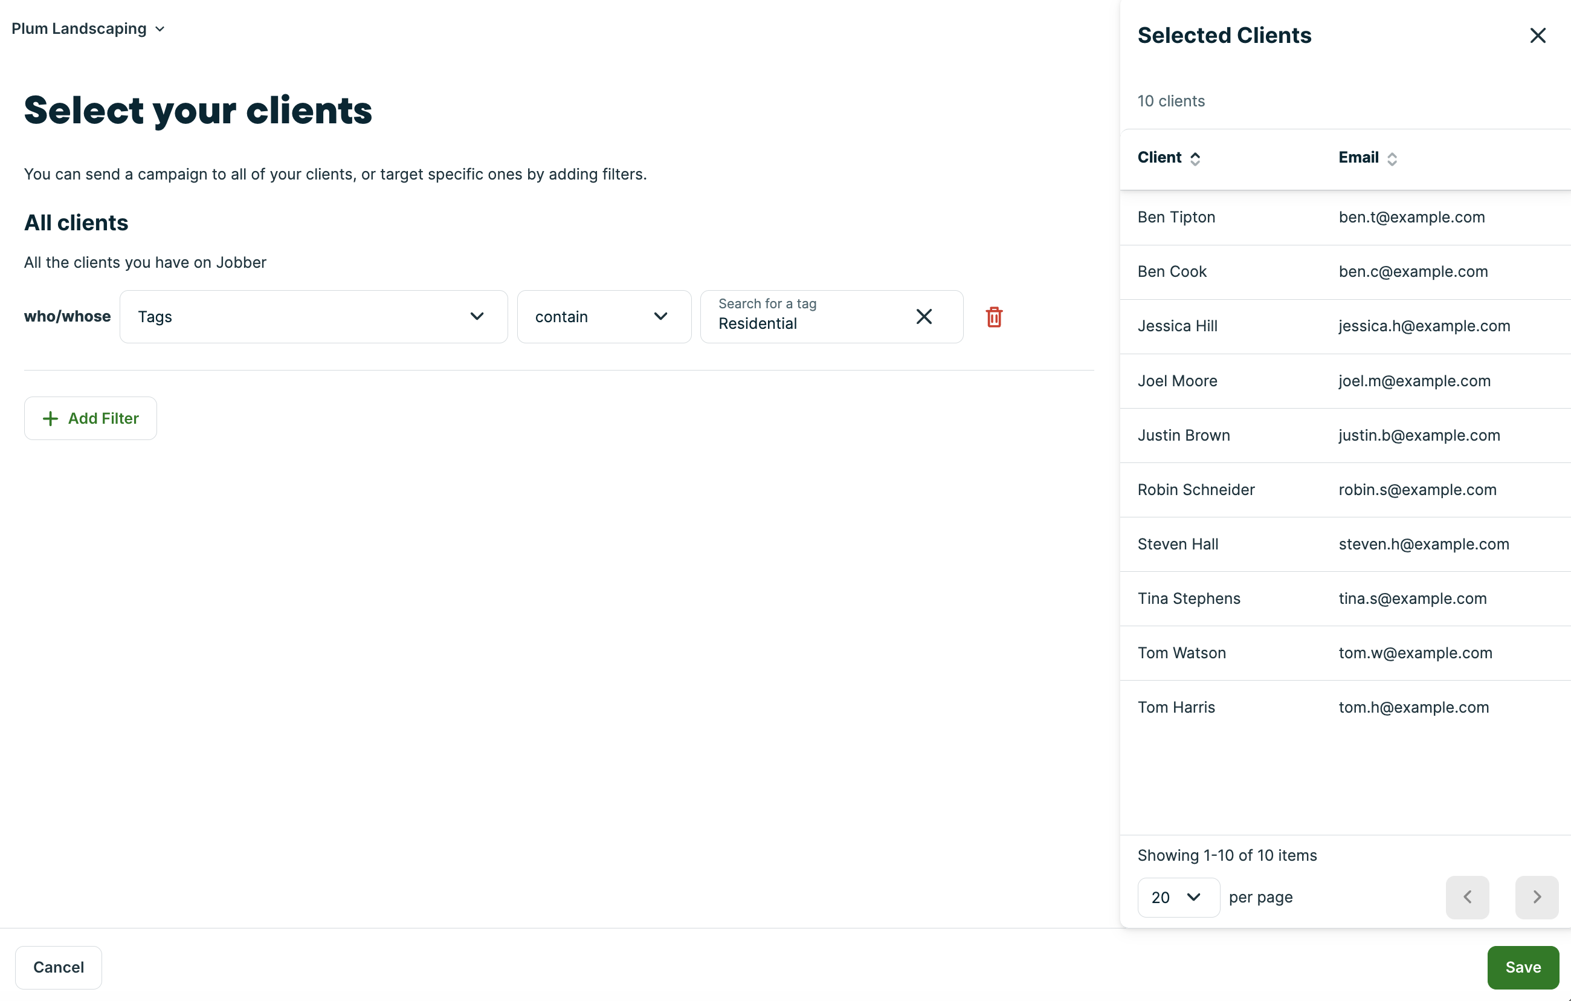
Task: Expand the contain condition dropdown
Action: coord(604,317)
